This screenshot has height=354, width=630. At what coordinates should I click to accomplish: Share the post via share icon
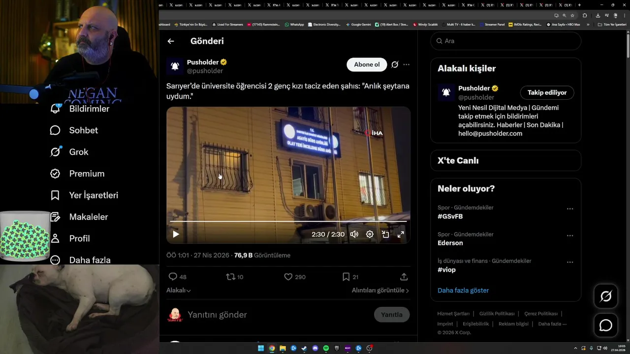point(404,277)
